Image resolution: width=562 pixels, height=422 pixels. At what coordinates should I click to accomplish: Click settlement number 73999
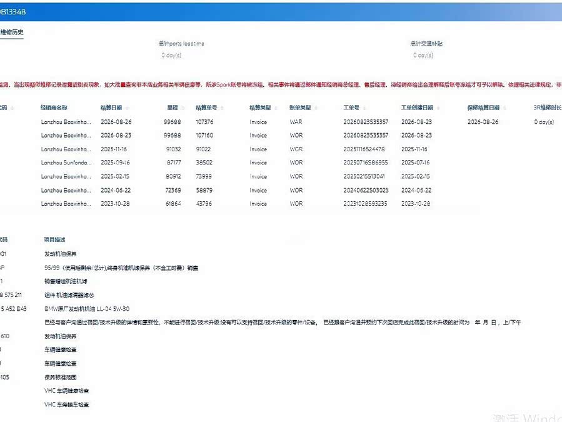pos(204,176)
